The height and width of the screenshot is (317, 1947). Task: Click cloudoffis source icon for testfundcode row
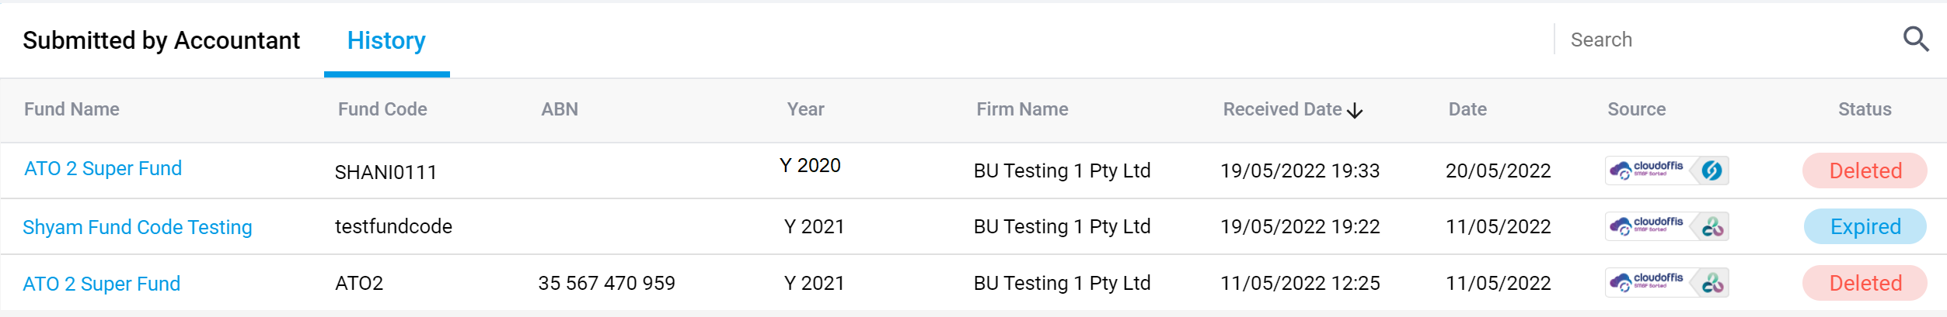coord(1646,226)
